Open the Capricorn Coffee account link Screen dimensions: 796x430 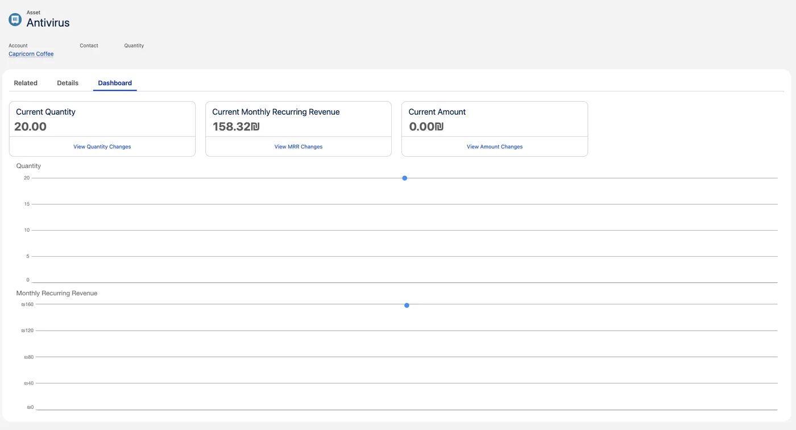31,54
